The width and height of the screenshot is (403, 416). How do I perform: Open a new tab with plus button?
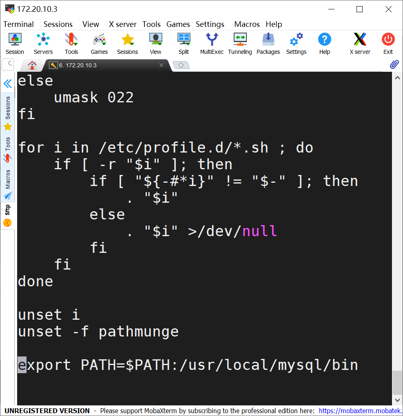pyautogui.click(x=181, y=65)
